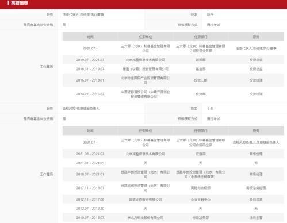This screenshot has height=223, width=287.
Task: Click the 战投部 department cell
Action: pos(201,60)
